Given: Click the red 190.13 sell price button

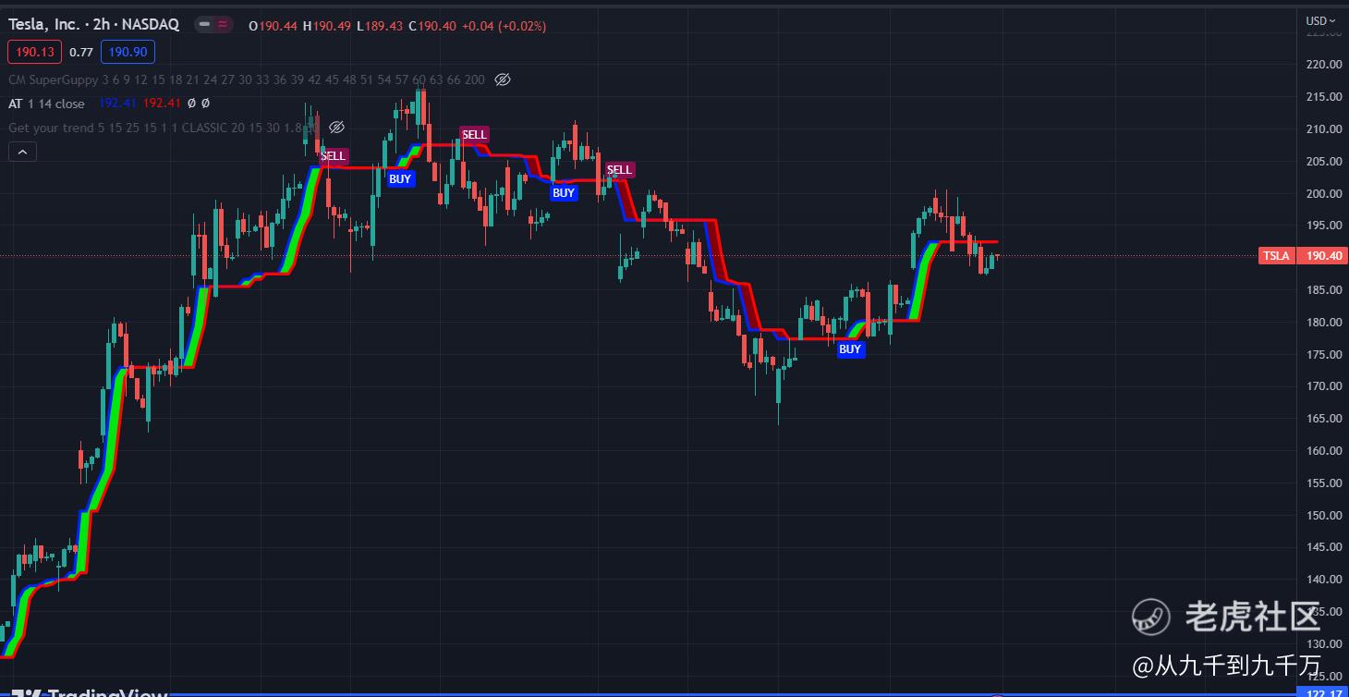Looking at the screenshot, I should pyautogui.click(x=35, y=52).
